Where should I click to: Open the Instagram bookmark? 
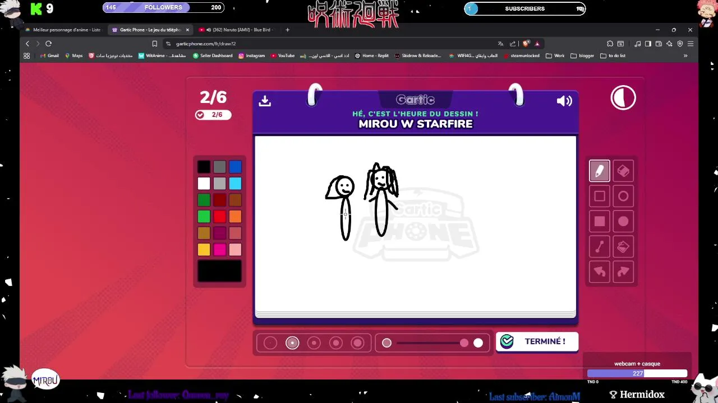click(251, 56)
